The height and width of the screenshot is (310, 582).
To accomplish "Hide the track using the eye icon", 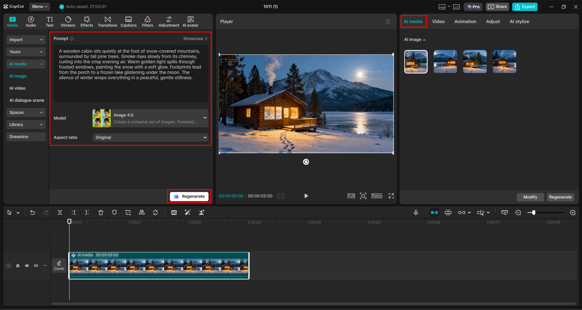I will (x=27, y=266).
